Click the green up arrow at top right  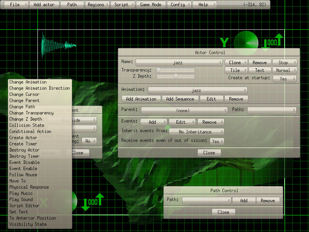click(x=280, y=40)
